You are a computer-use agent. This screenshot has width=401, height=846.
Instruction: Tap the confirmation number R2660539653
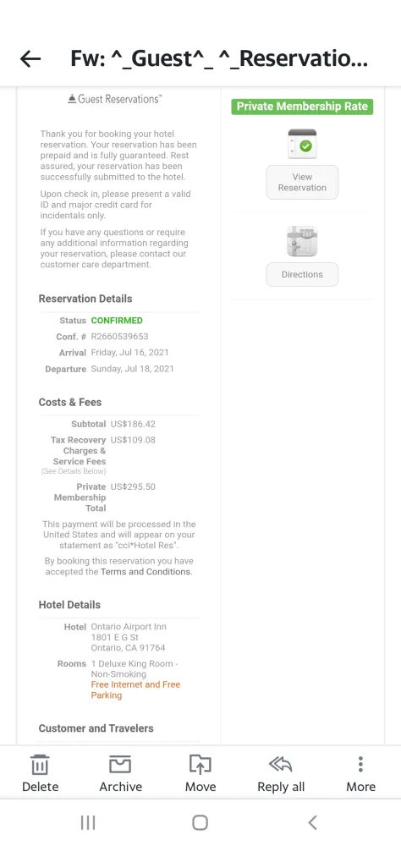tap(119, 337)
